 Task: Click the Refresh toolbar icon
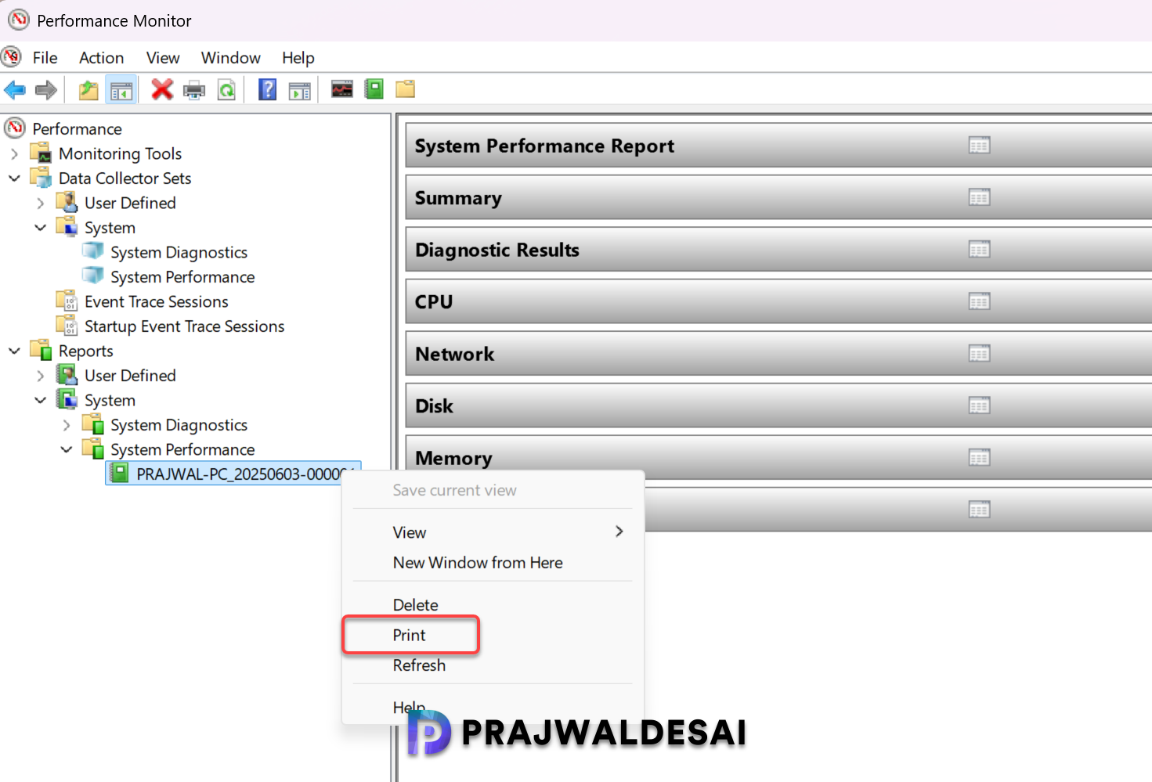226,90
